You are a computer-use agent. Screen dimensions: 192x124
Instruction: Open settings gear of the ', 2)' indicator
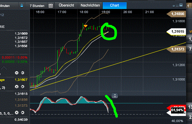[23, 87]
